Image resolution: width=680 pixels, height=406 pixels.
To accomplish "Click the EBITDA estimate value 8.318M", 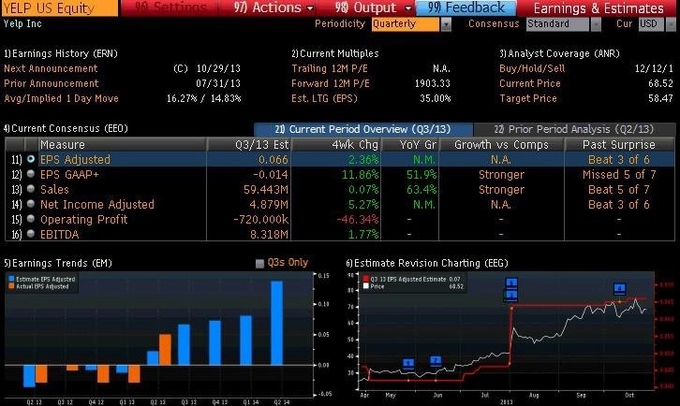I will coord(270,235).
